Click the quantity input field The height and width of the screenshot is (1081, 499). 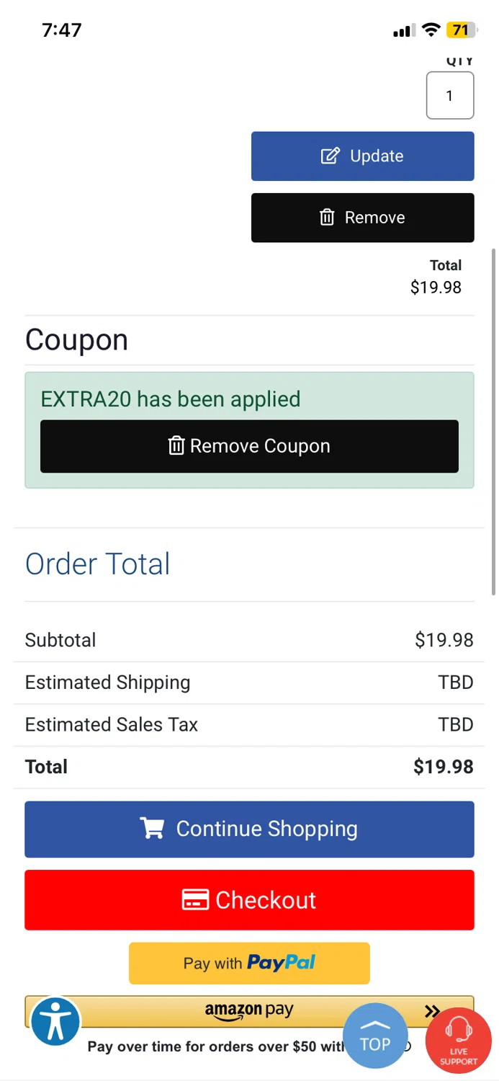449,96
